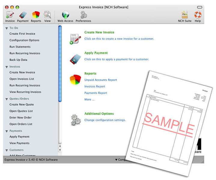
Task: Click the large Additional Options gears icon
Action: [x=75, y=119]
